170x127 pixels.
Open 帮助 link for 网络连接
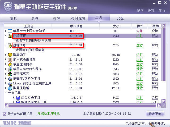tap(155, 36)
